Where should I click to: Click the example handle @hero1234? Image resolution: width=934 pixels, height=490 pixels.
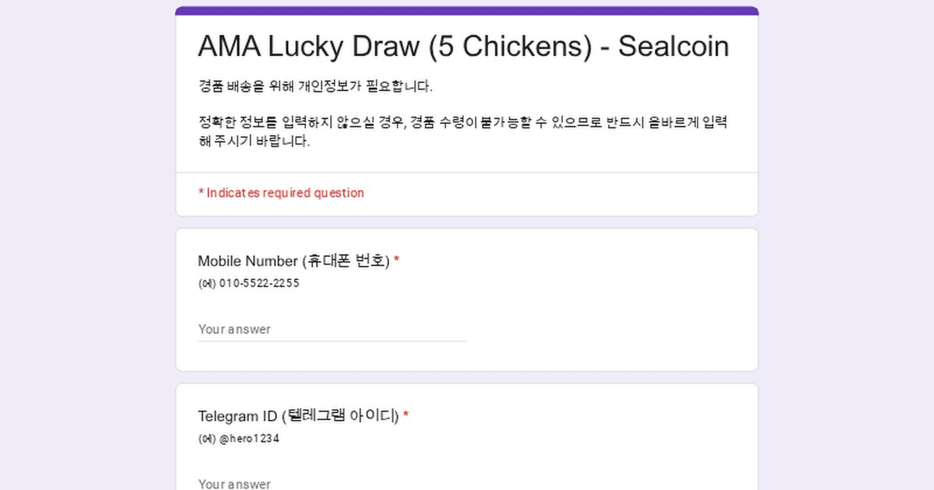pyautogui.click(x=249, y=439)
